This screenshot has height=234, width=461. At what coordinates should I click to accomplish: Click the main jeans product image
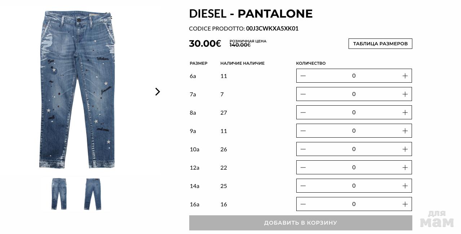point(77,89)
